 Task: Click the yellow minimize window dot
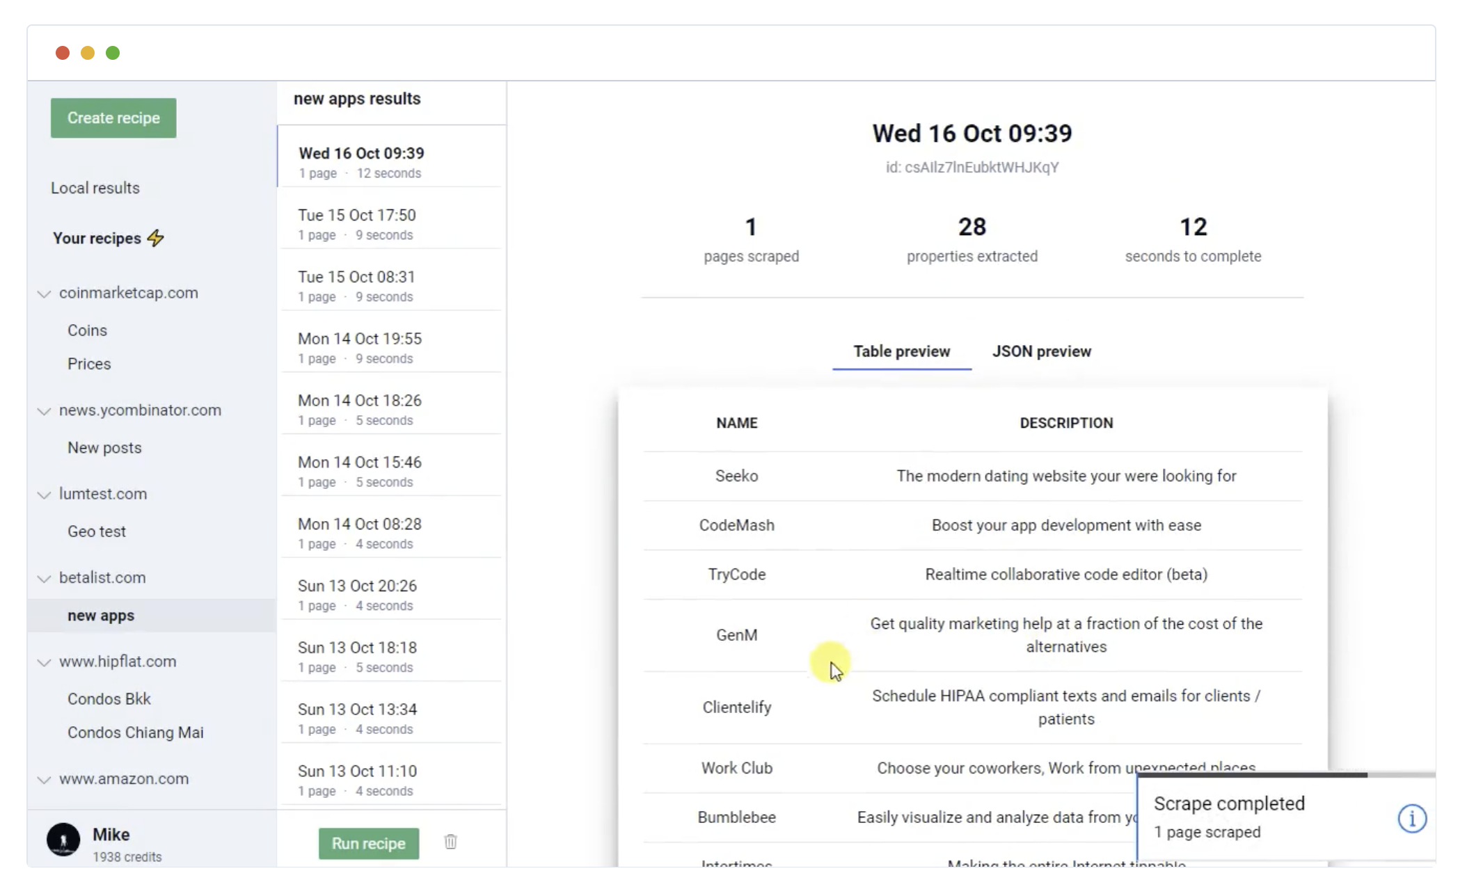(88, 53)
